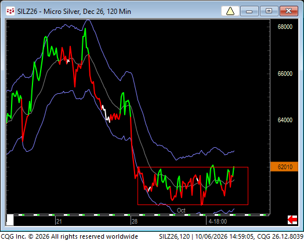Click the SILZ26,120 timestamp status text
The width and height of the screenshot is (304, 241).
(x=231, y=236)
